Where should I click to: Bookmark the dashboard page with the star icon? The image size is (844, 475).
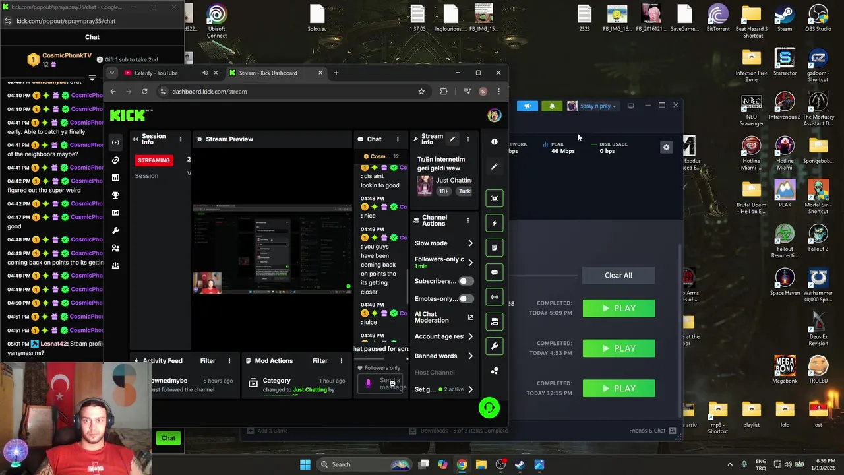tap(421, 92)
